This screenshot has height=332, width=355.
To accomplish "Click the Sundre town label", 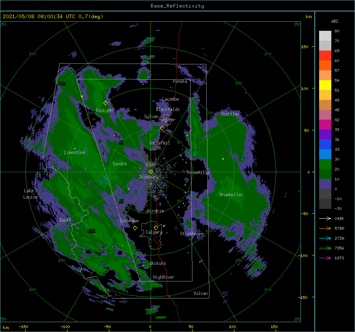I will (120, 163).
